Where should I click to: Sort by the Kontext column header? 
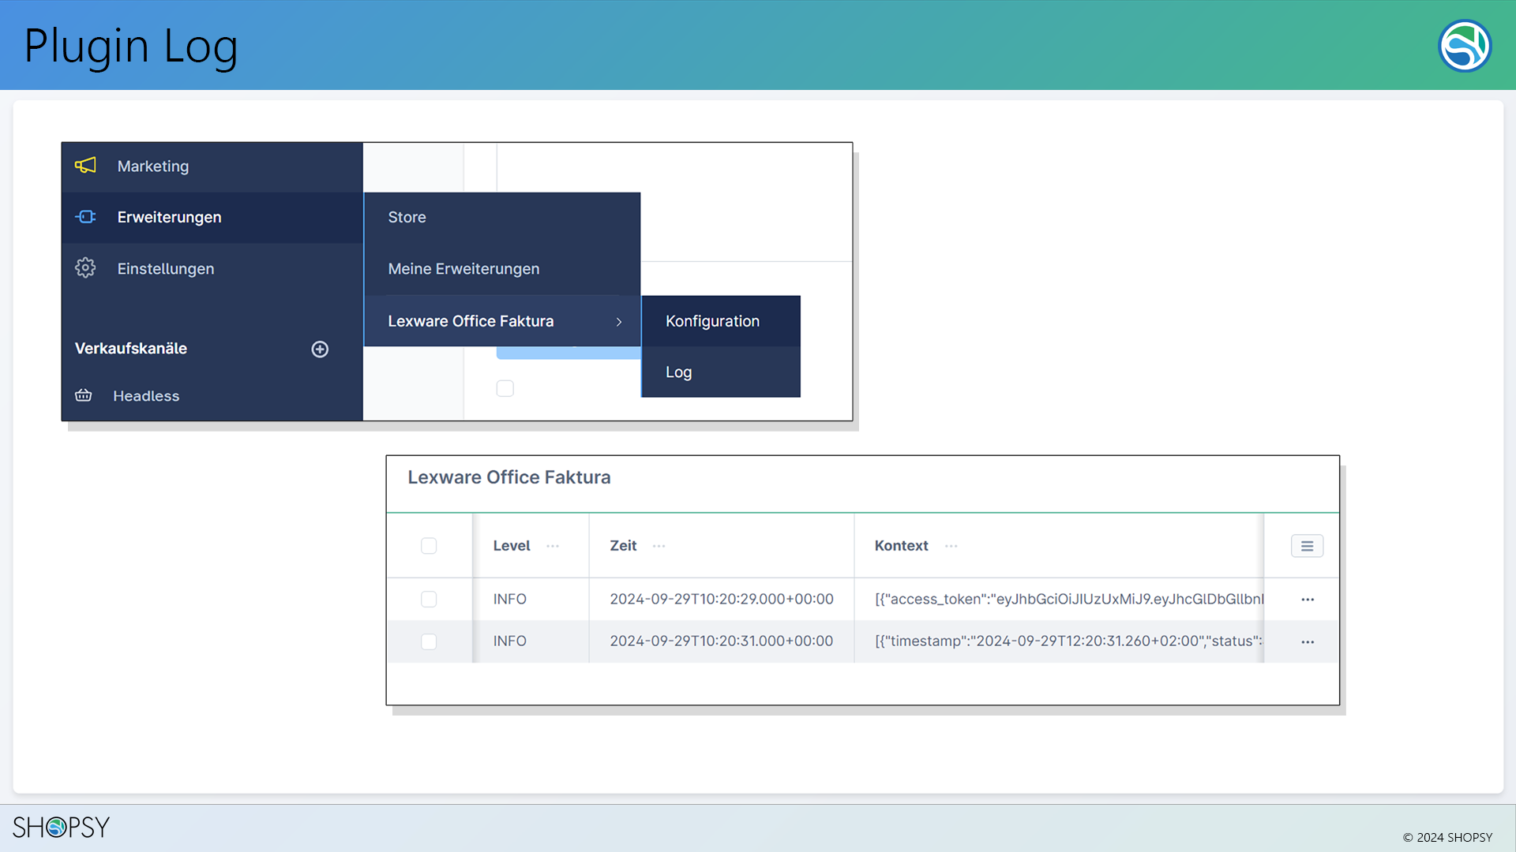(x=901, y=546)
